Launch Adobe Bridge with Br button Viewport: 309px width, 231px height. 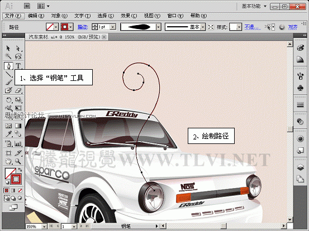pyautogui.click(x=27, y=6)
